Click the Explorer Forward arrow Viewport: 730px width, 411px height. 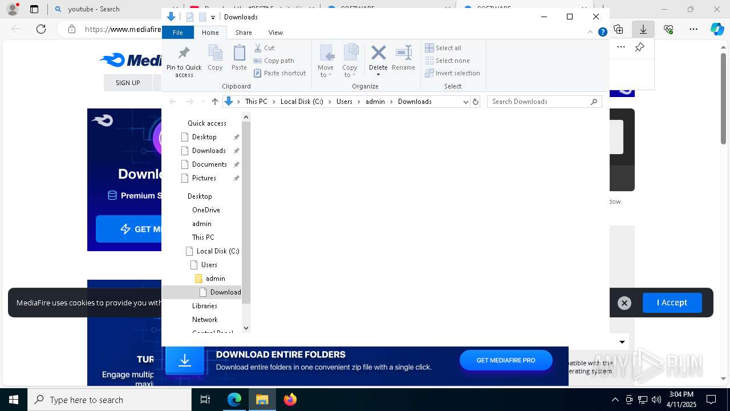point(189,102)
